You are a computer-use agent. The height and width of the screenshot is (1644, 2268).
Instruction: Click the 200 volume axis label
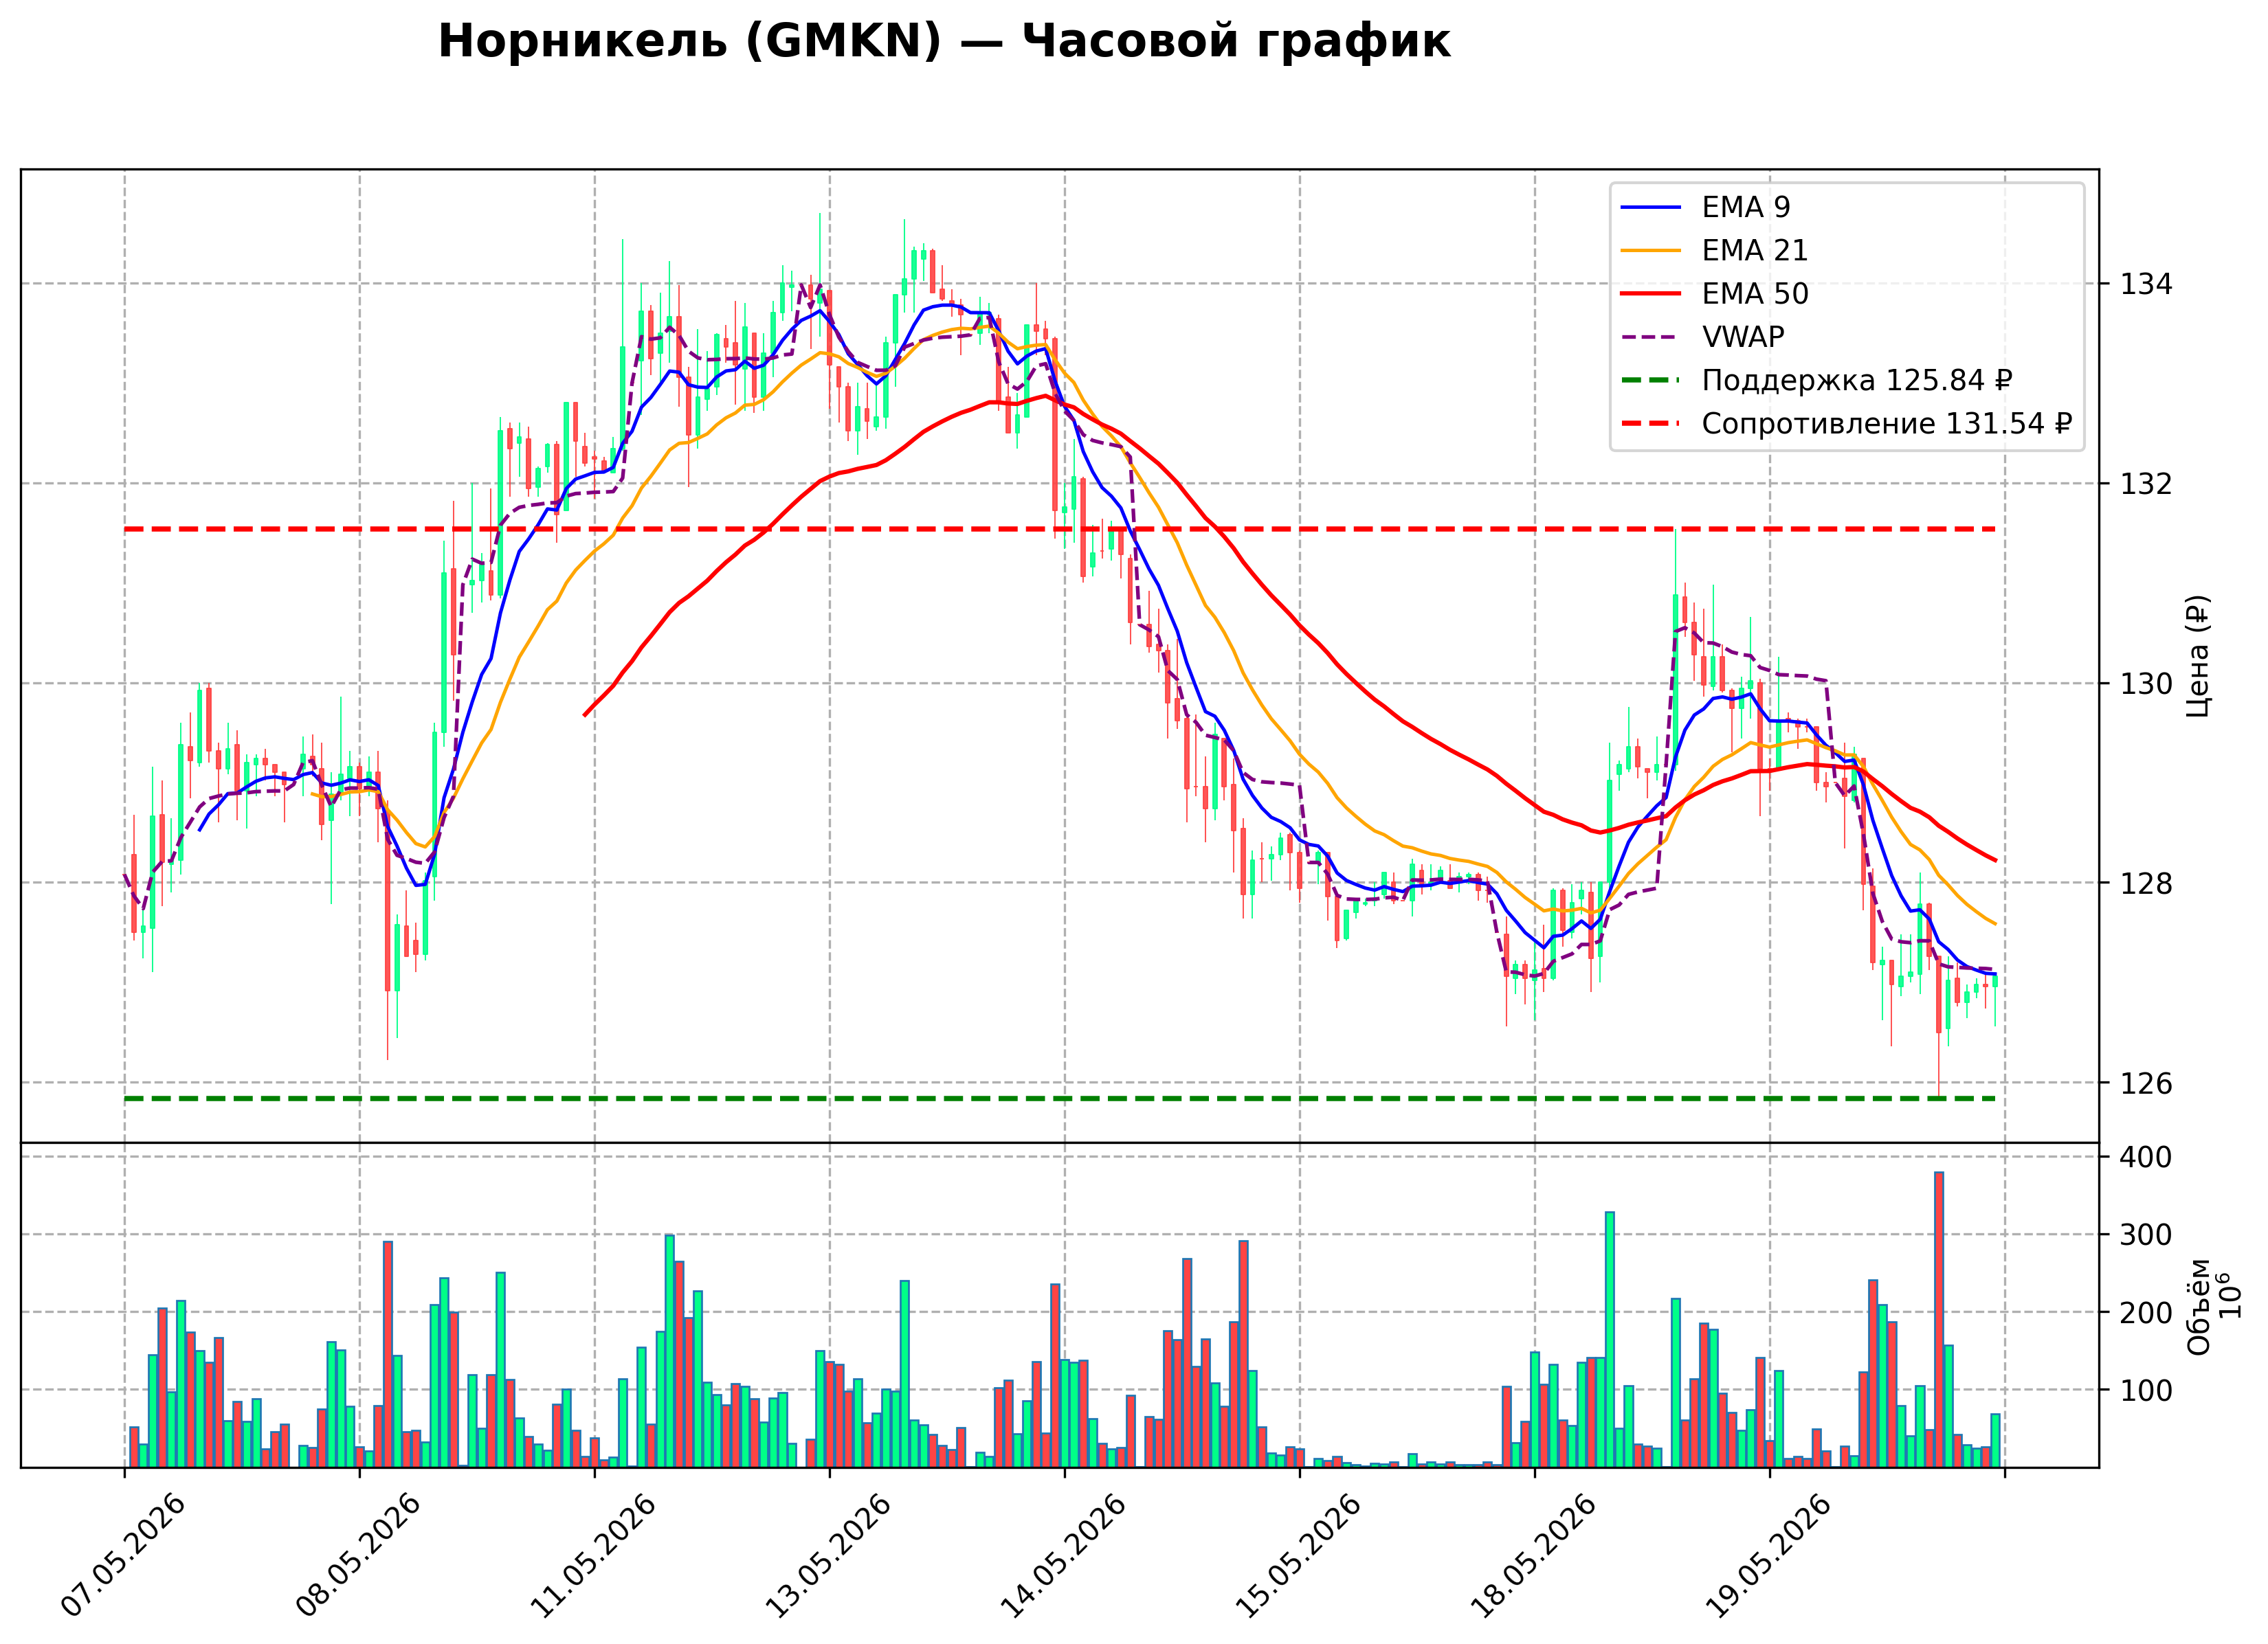click(x=2146, y=1313)
